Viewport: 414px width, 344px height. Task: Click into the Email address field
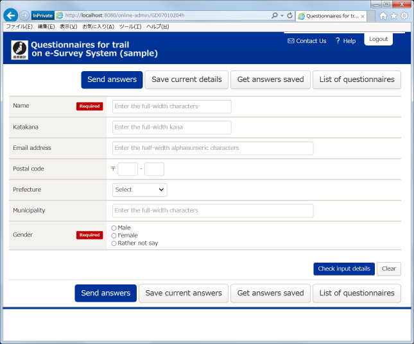[212, 148]
